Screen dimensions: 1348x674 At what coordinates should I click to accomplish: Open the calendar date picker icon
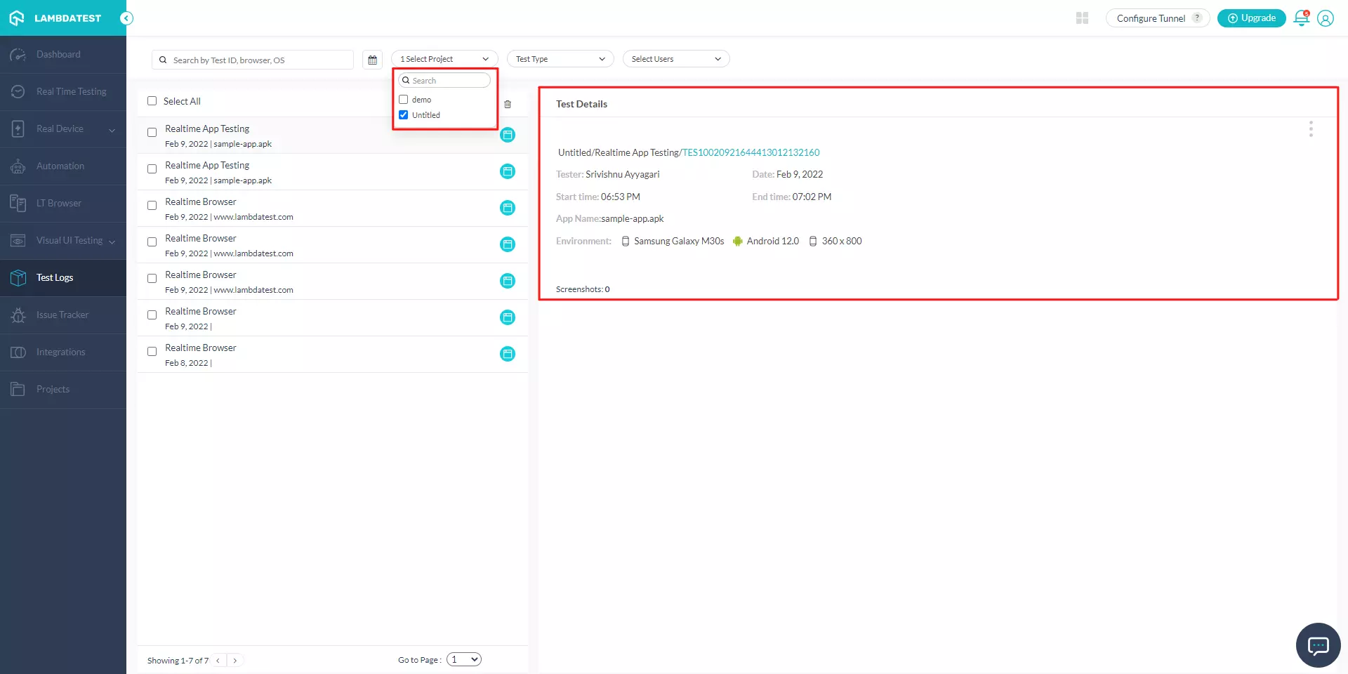pos(373,60)
